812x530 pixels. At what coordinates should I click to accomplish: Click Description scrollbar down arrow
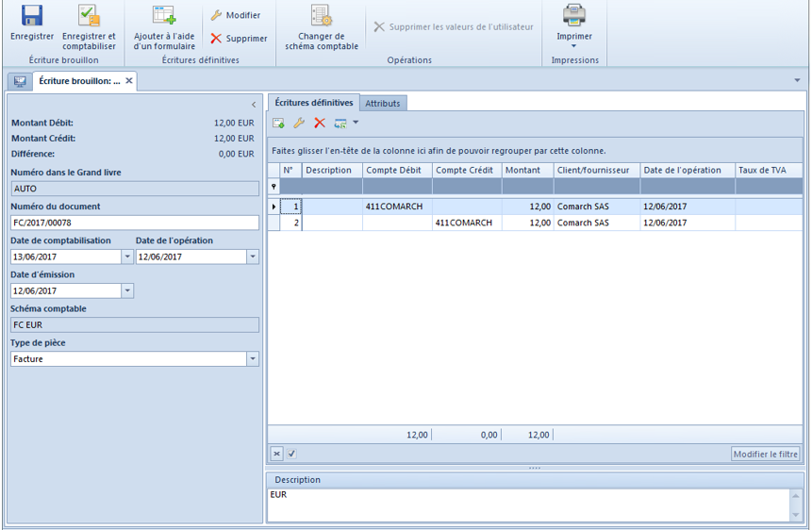point(795,515)
